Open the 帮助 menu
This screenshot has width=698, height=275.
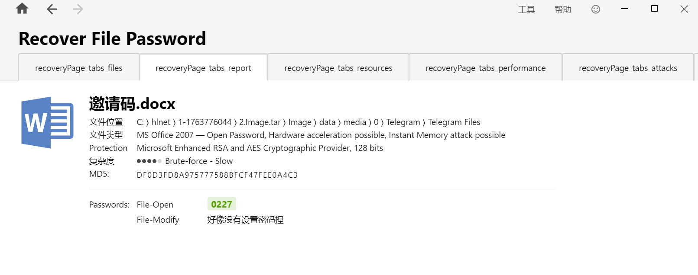563,10
